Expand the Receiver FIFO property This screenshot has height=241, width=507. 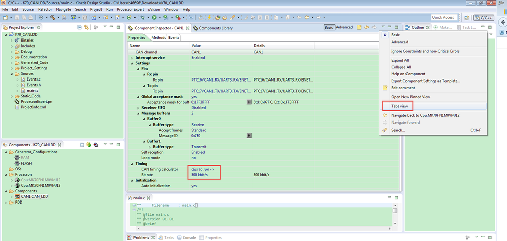click(138, 108)
